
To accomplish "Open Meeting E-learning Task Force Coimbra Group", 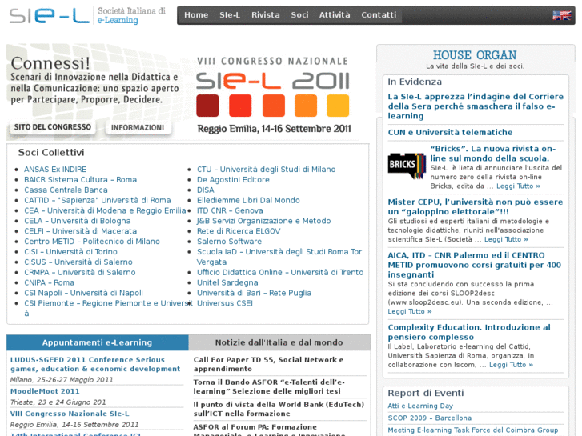I will point(473,430).
